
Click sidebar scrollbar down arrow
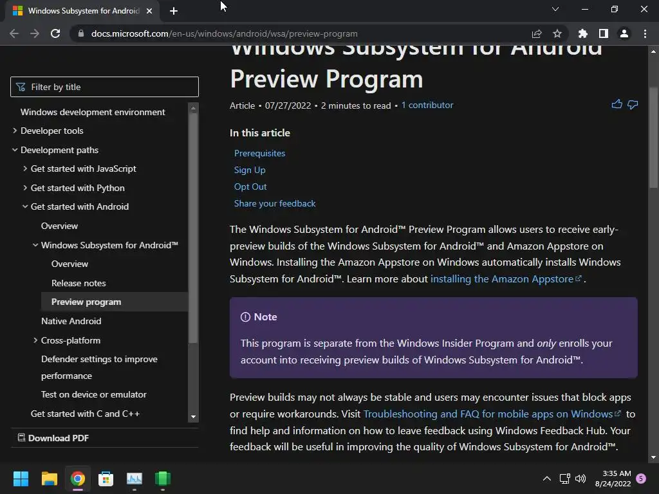click(x=193, y=417)
